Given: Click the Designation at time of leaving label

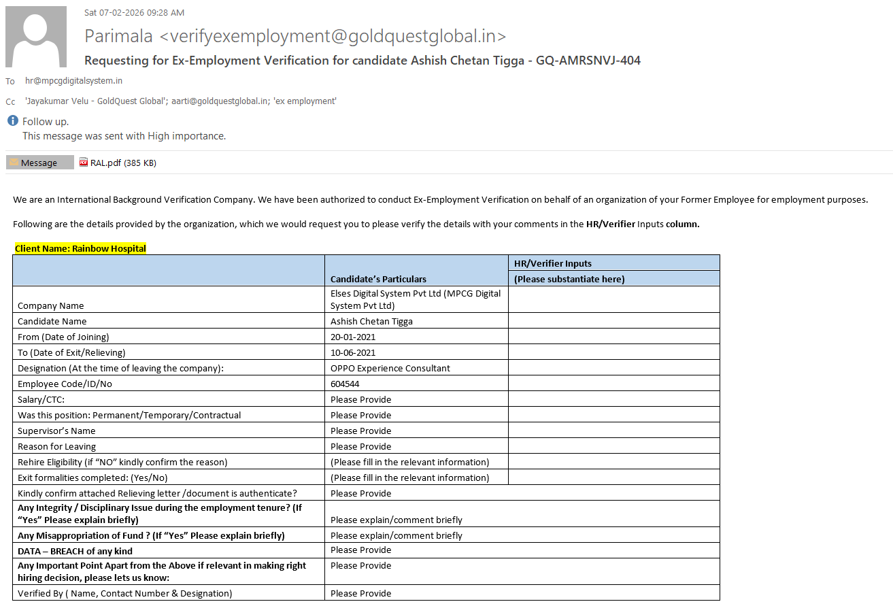Looking at the screenshot, I should 120,368.
